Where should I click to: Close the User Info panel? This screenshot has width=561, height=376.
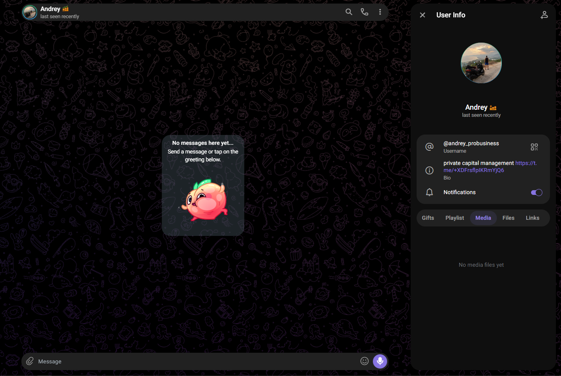tap(423, 15)
